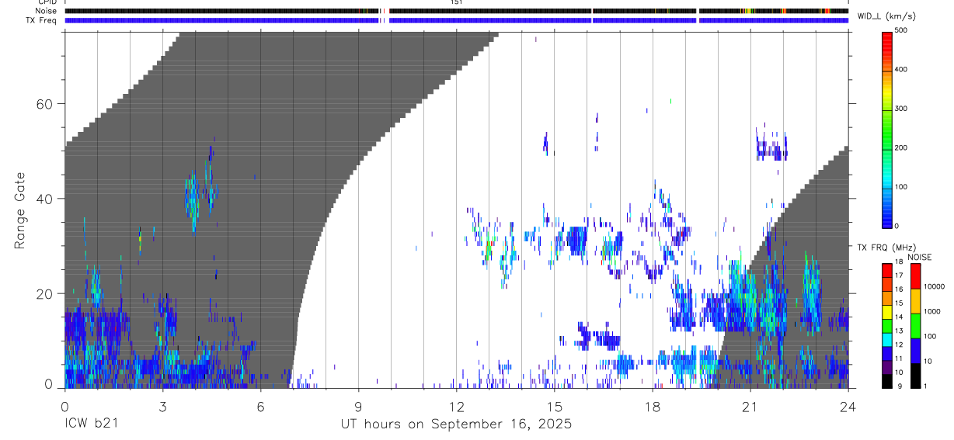Click the 'Range Gate' y-axis title
The image size is (954, 440).
(x=19, y=210)
